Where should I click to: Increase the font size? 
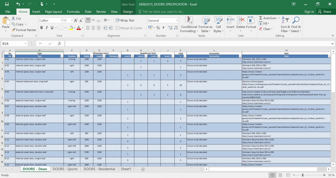click(76, 20)
